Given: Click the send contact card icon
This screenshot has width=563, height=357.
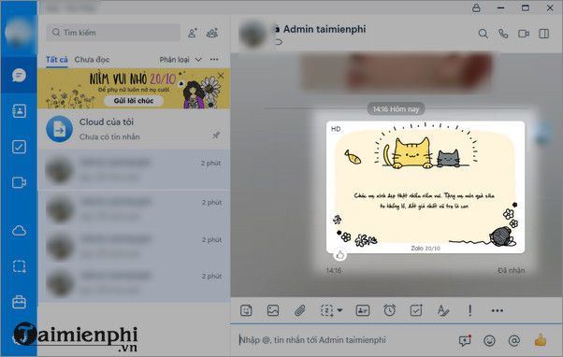Looking at the screenshot, I should (x=362, y=310).
